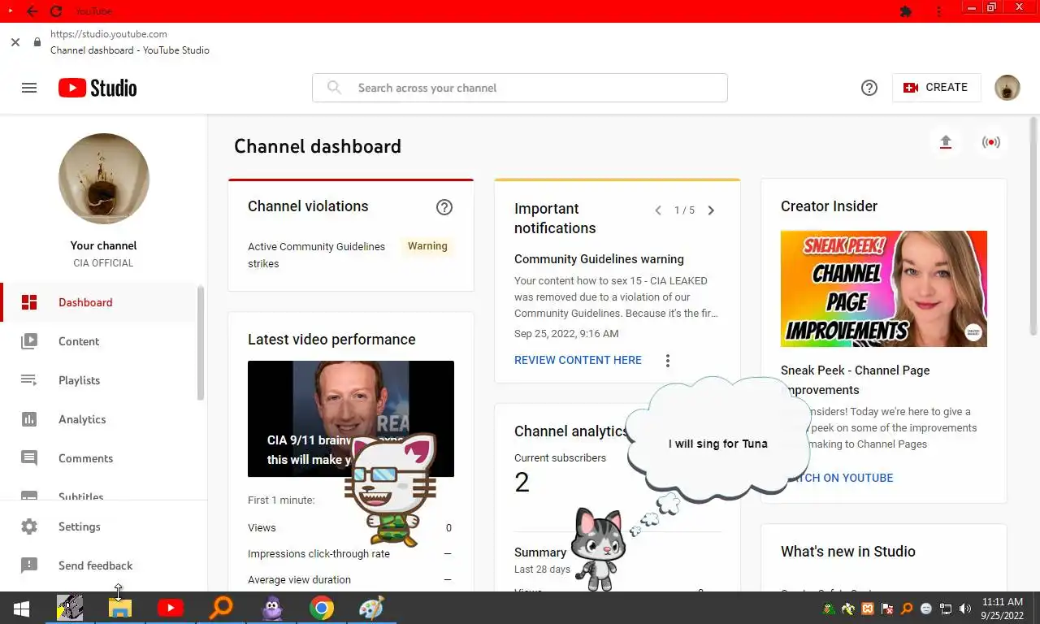Viewport: 1040px width, 624px height.
Task: Open the account avatar menu top right
Action: [x=1007, y=88]
